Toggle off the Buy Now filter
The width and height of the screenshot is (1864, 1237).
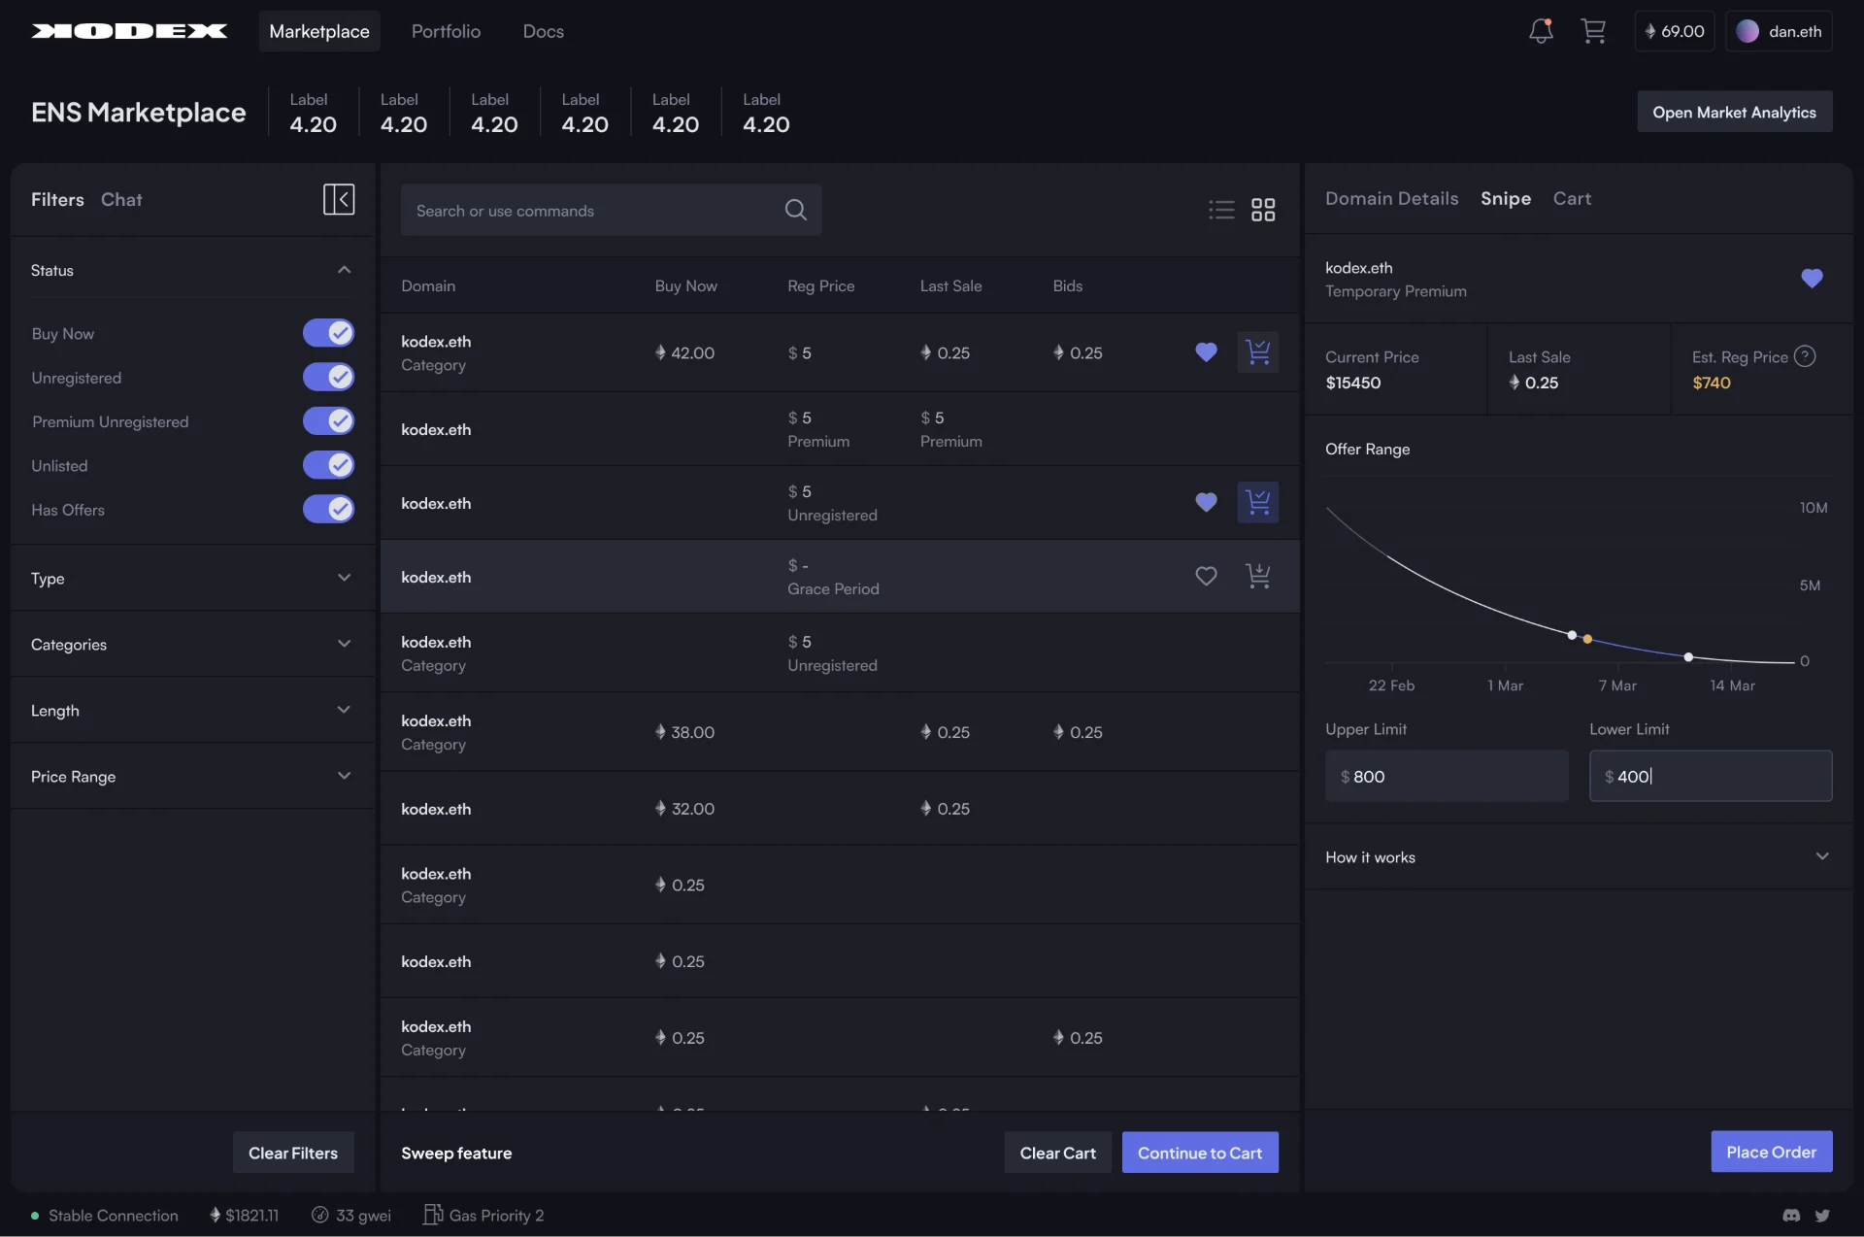pyautogui.click(x=328, y=333)
